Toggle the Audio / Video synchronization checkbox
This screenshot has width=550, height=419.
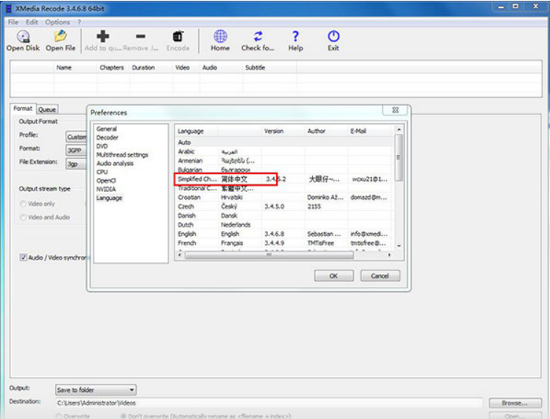pos(24,258)
